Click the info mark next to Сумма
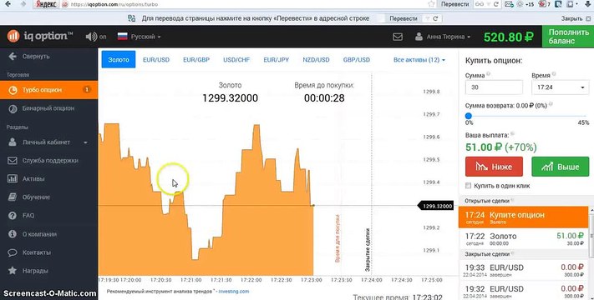Viewport: 594px width, 300px height. coord(488,74)
